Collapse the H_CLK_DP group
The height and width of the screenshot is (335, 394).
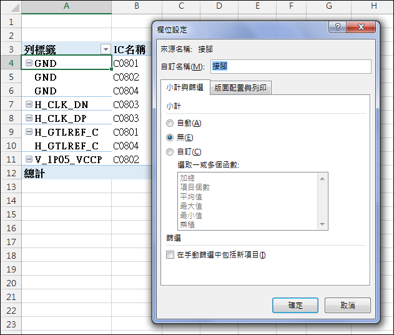click(x=29, y=118)
